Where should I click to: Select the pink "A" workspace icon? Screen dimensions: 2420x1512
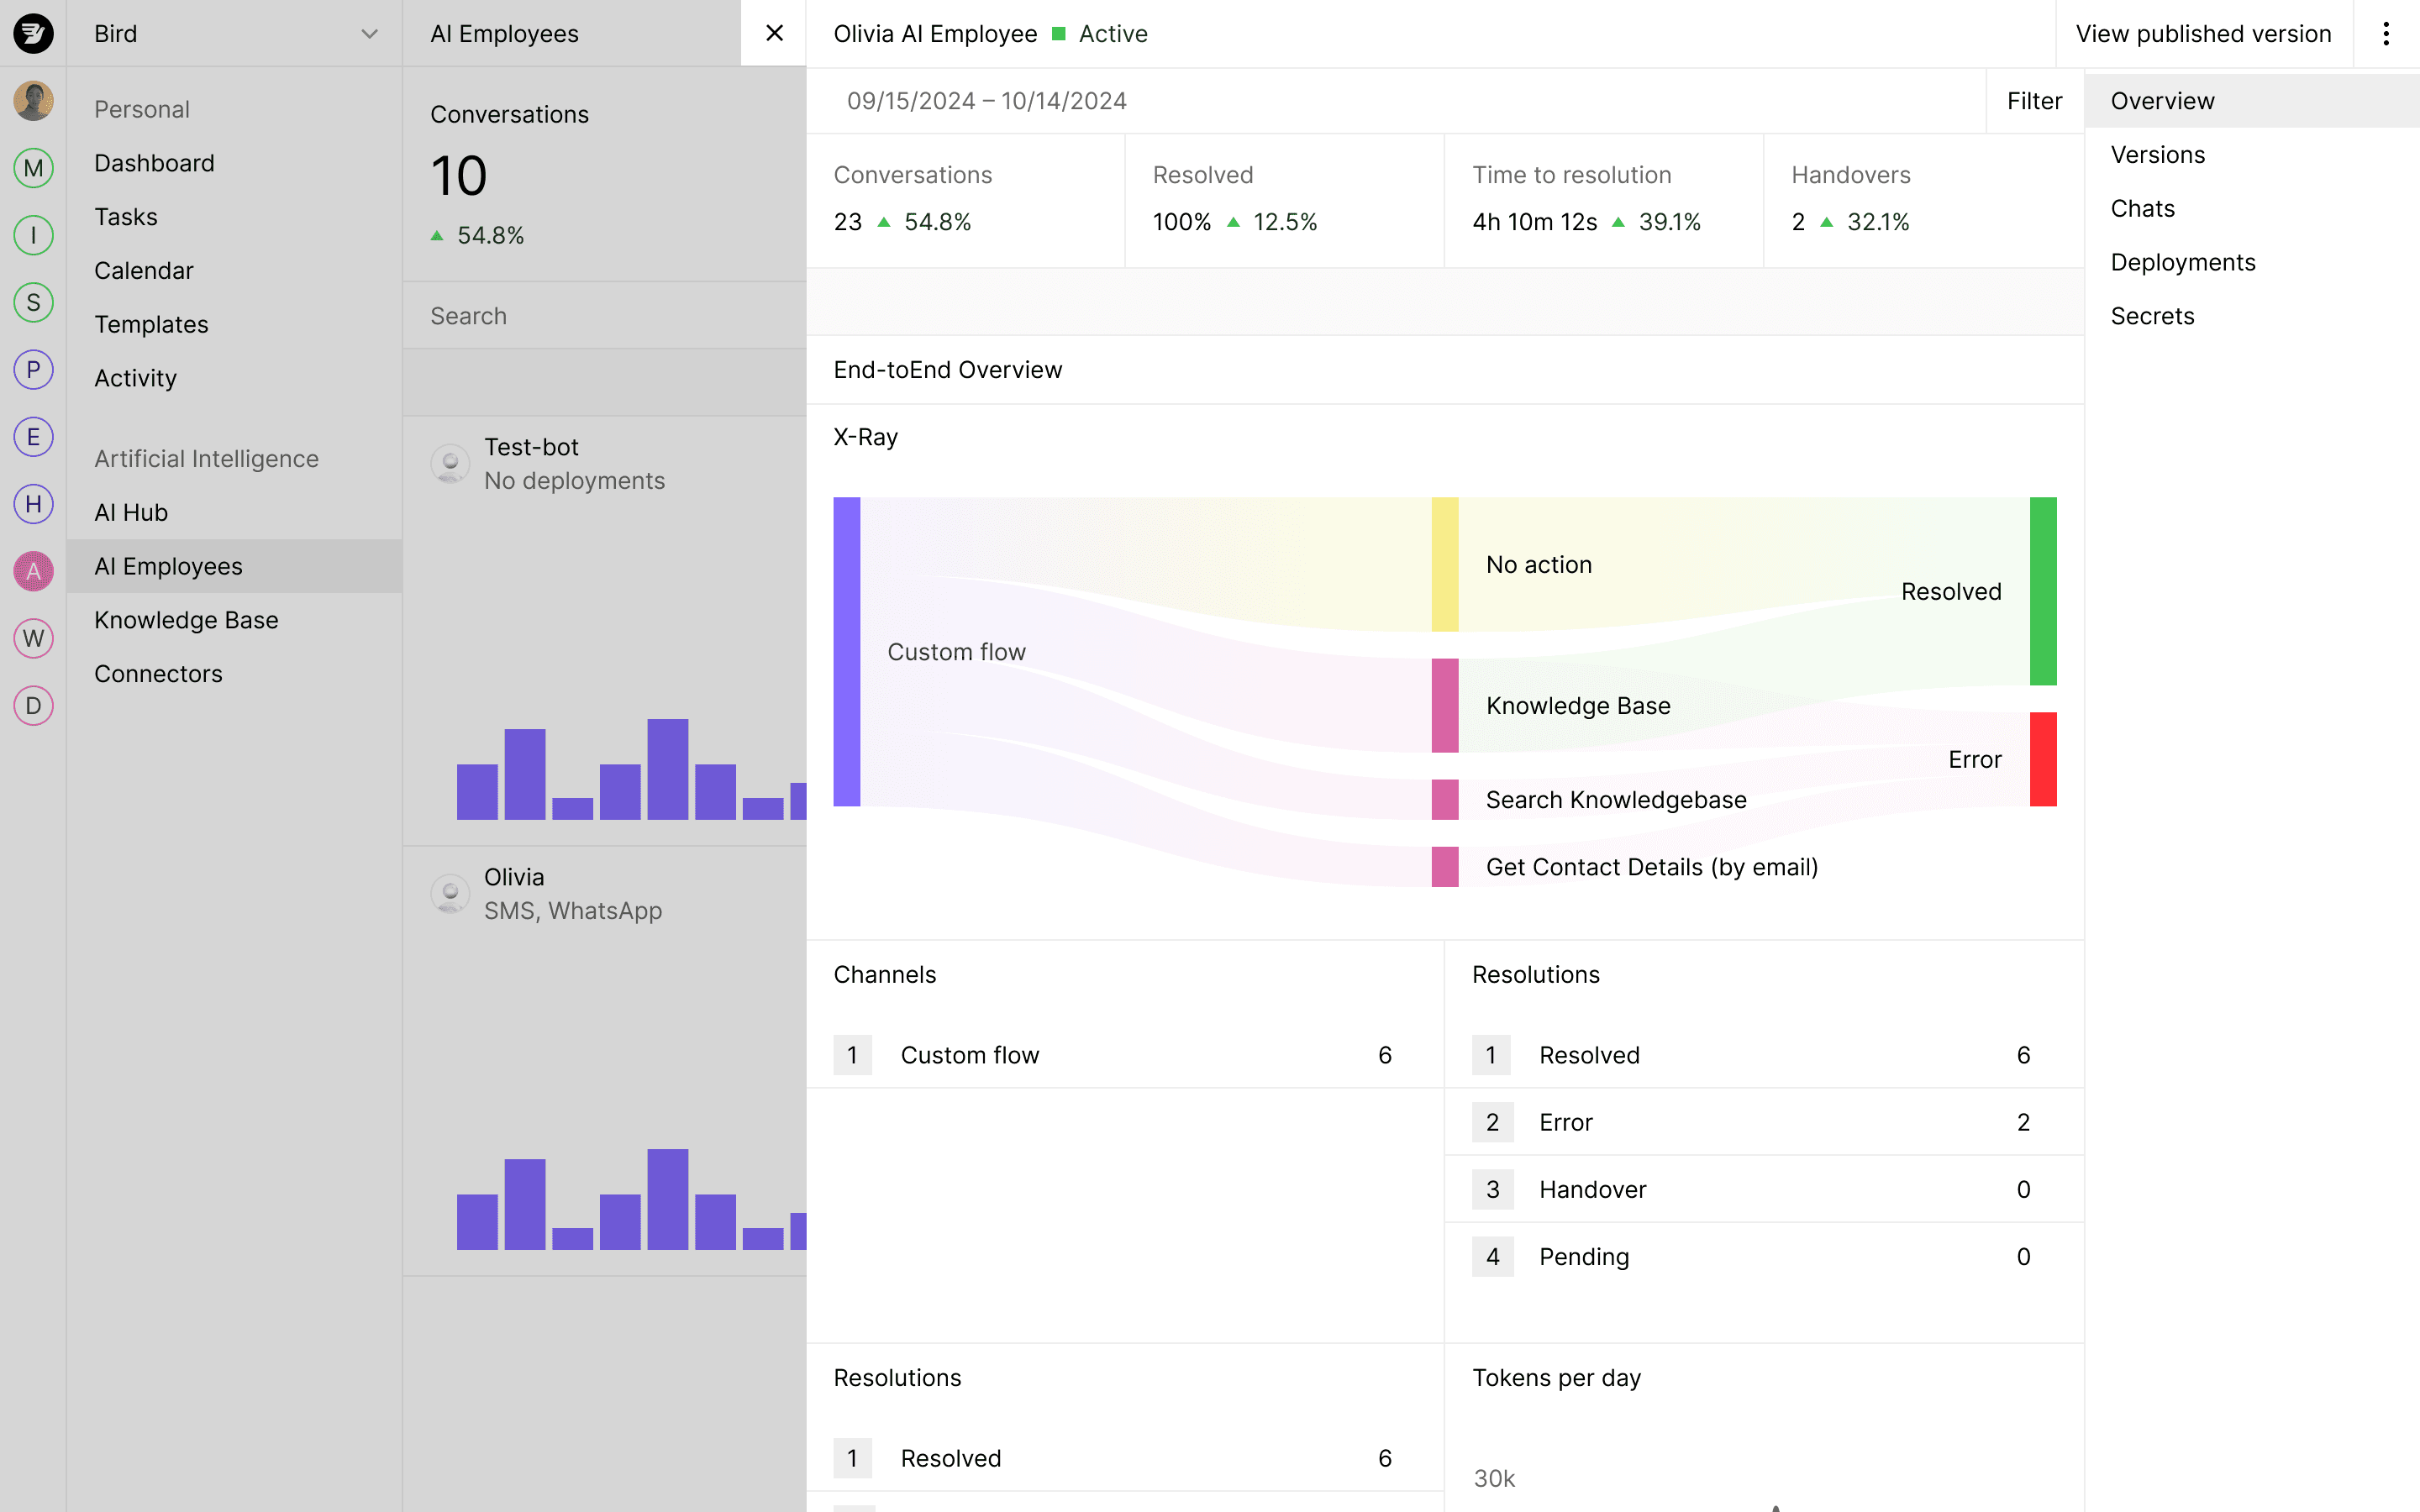coord(33,571)
